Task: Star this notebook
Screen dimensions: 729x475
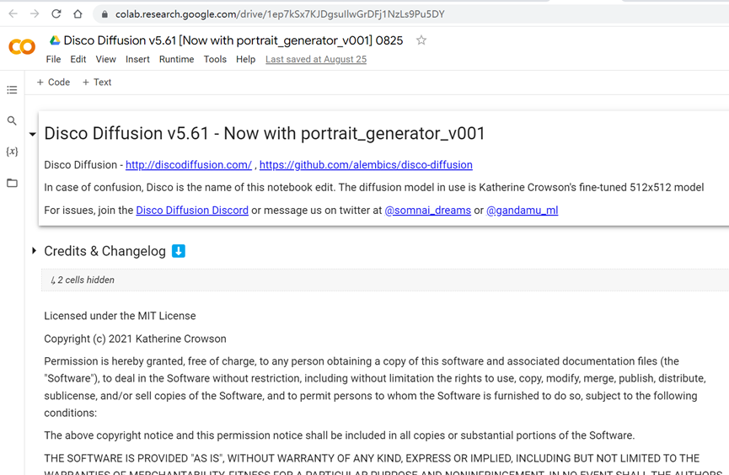Action: pyautogui.click(x=421, y=40)
